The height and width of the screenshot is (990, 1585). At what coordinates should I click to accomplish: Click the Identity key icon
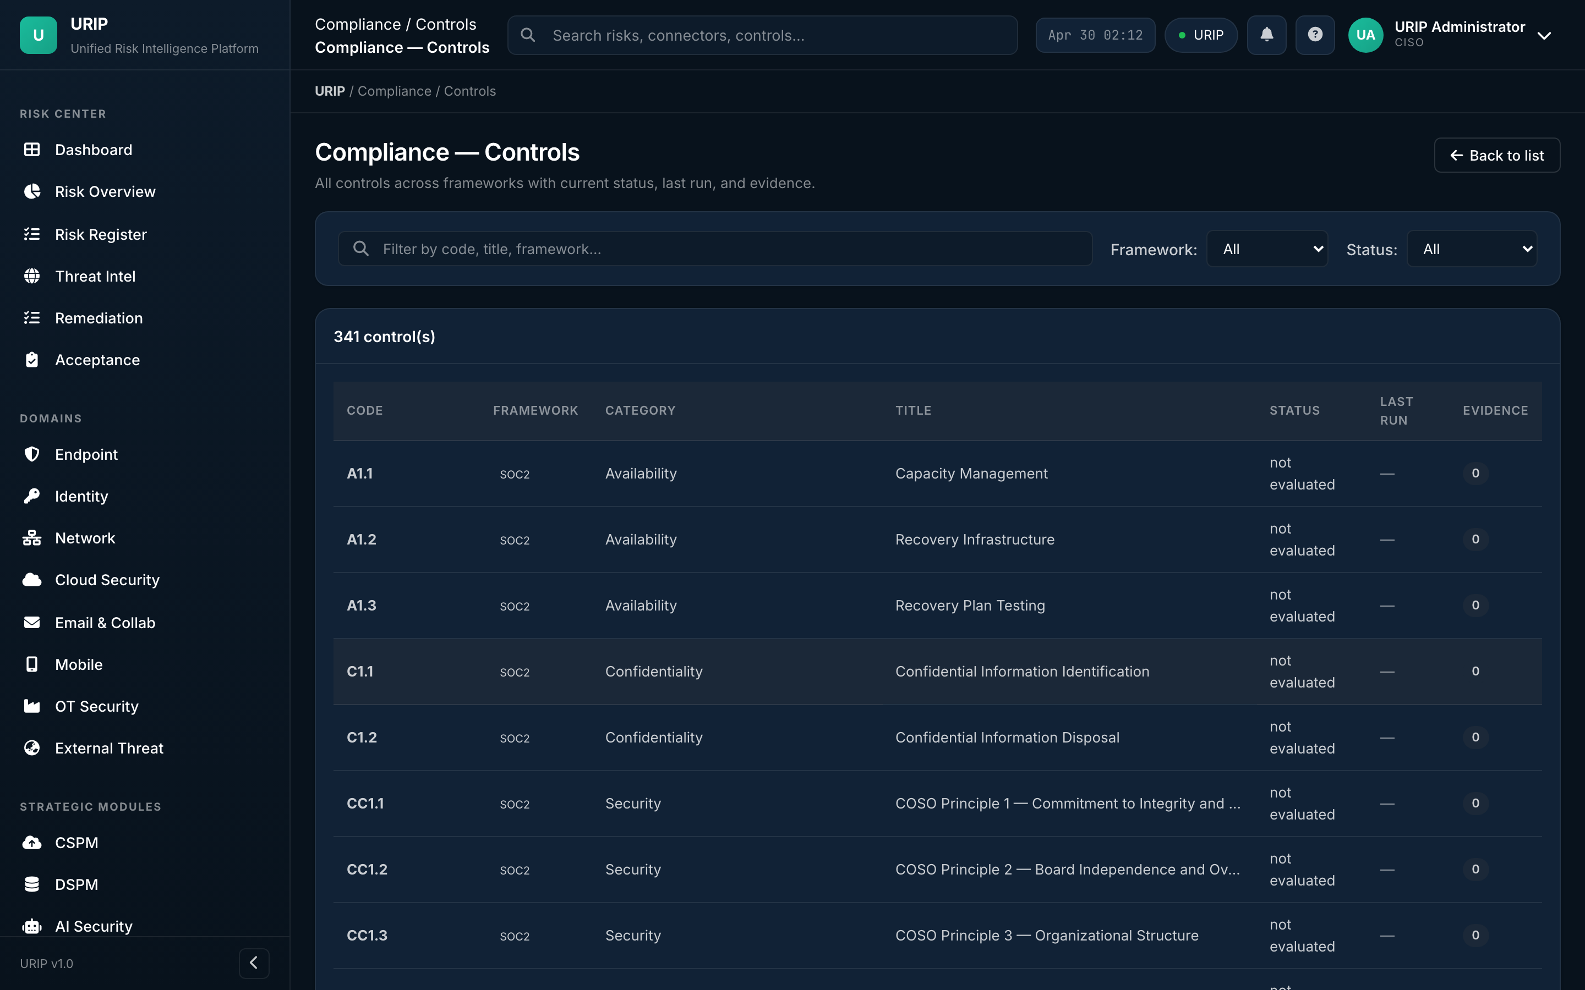point(31,496)
